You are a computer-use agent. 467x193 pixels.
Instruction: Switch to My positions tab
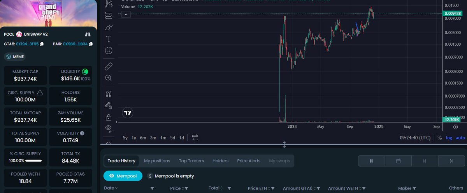(157, 161)
